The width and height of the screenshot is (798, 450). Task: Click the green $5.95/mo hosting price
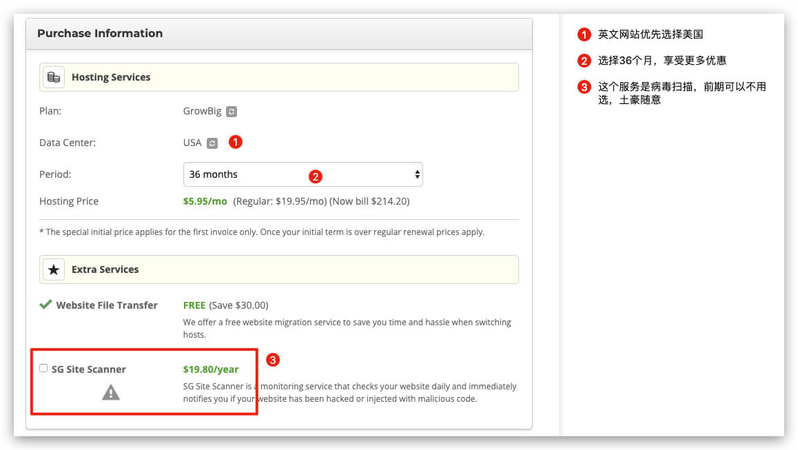point(205,201)
